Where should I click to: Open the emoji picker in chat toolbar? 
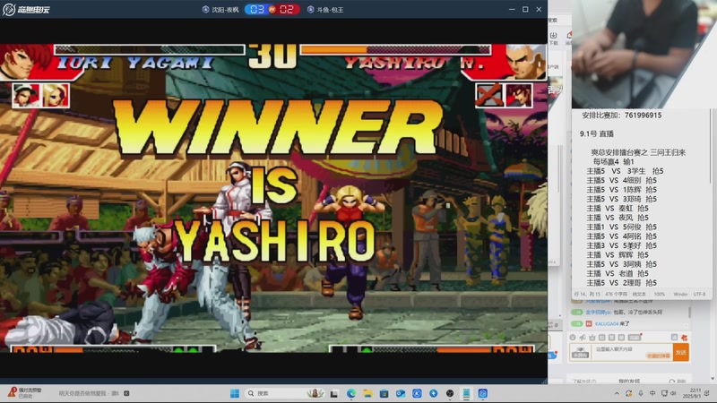click(573, 338)
